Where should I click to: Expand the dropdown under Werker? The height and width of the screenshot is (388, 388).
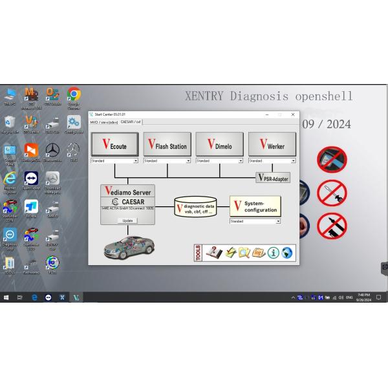(293, 160)
